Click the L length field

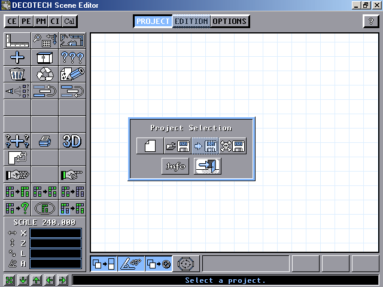tap(56, 254)
